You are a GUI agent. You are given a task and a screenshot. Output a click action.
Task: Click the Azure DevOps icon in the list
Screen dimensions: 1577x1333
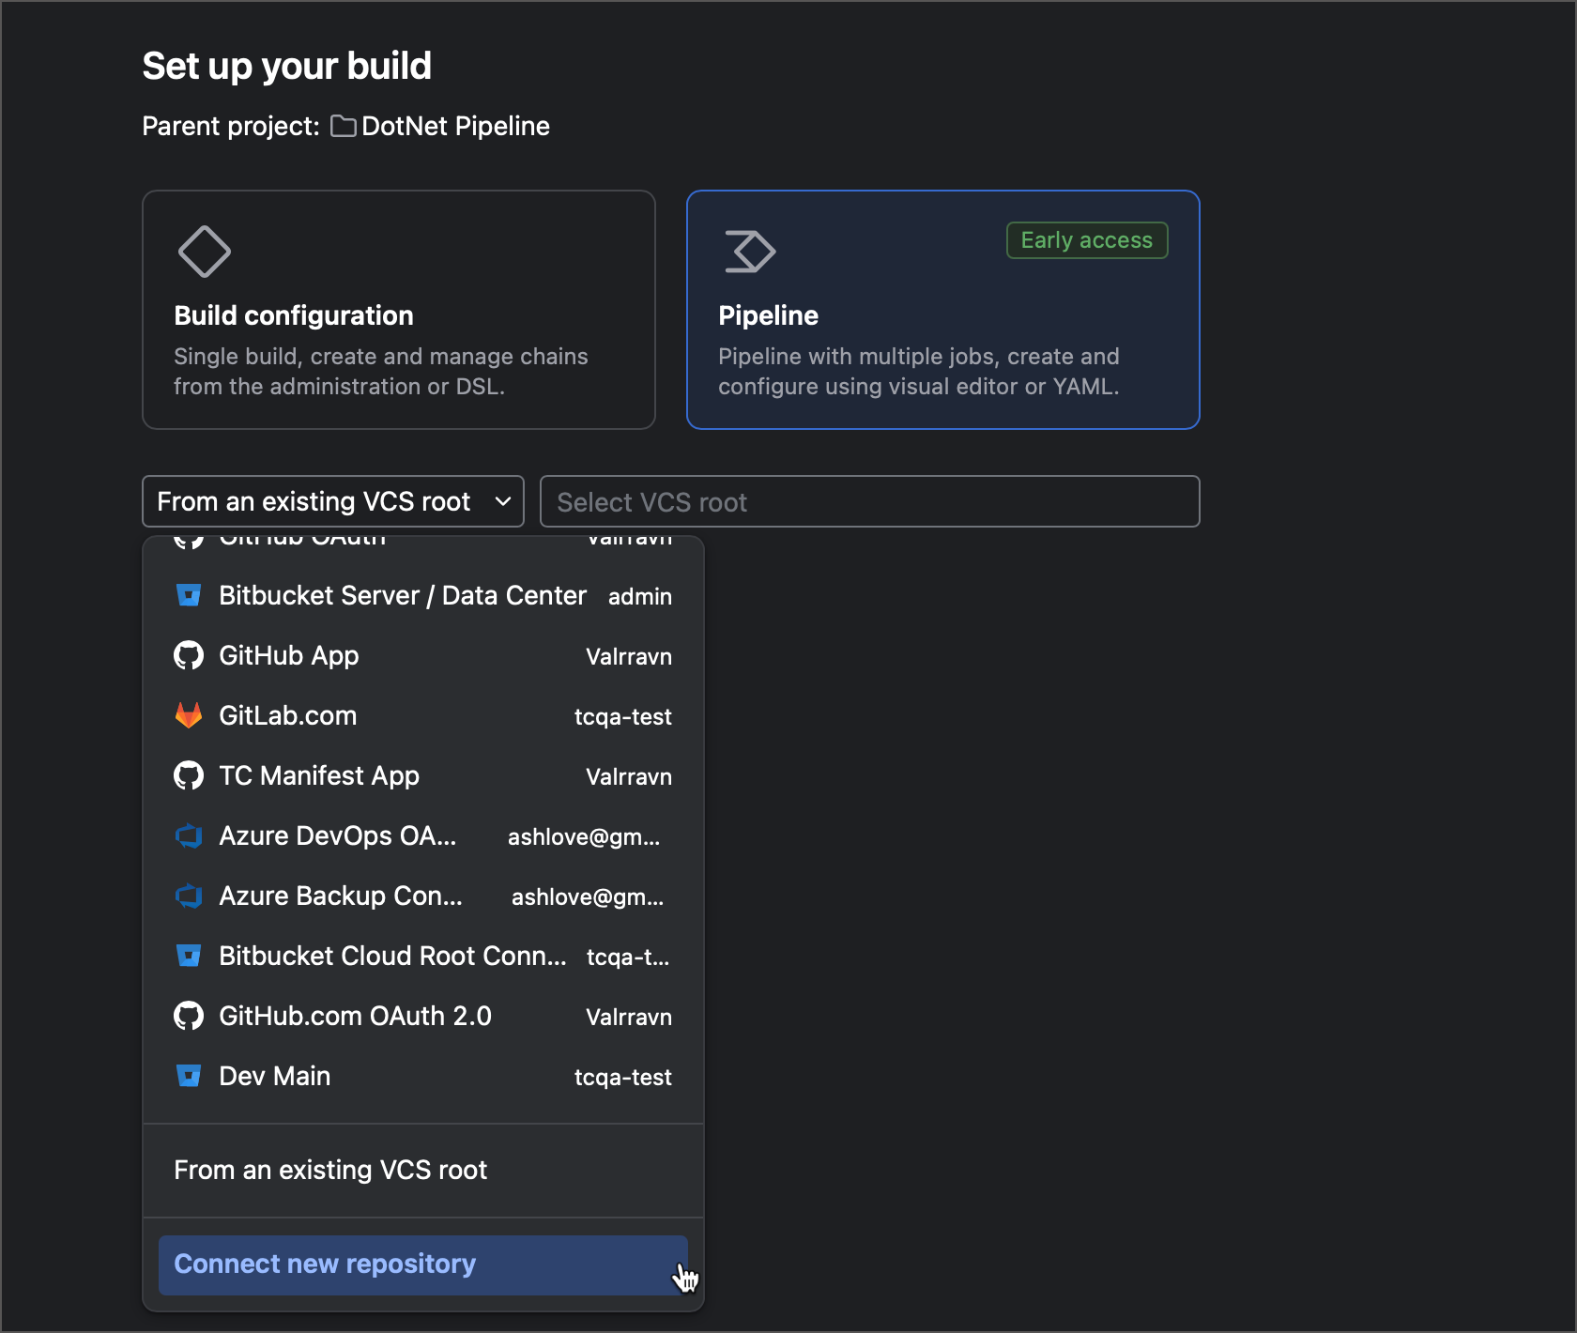(189, 835)
